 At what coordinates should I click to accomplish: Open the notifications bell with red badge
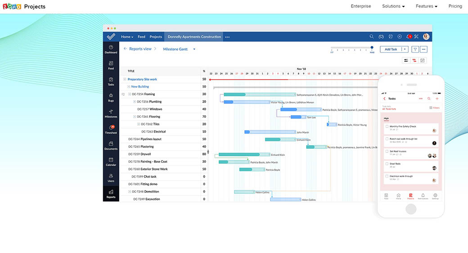(408, 37)
